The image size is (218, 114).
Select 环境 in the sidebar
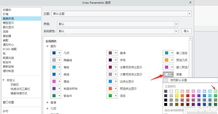pos(6,14)
